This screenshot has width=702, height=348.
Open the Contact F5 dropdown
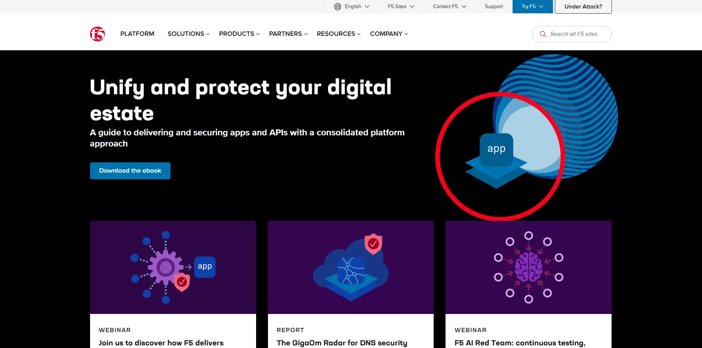click(x=449, y=7)
